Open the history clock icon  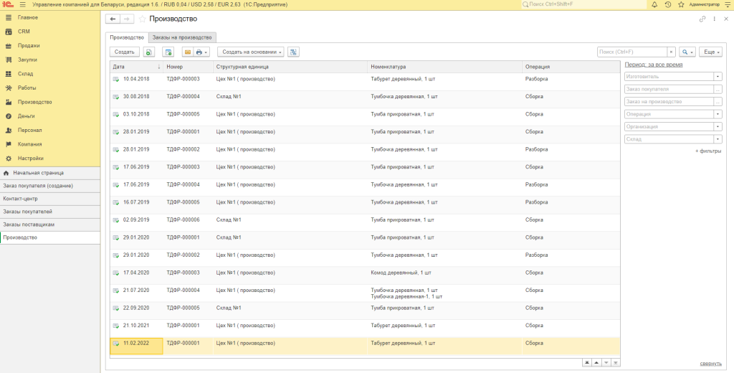668,4
